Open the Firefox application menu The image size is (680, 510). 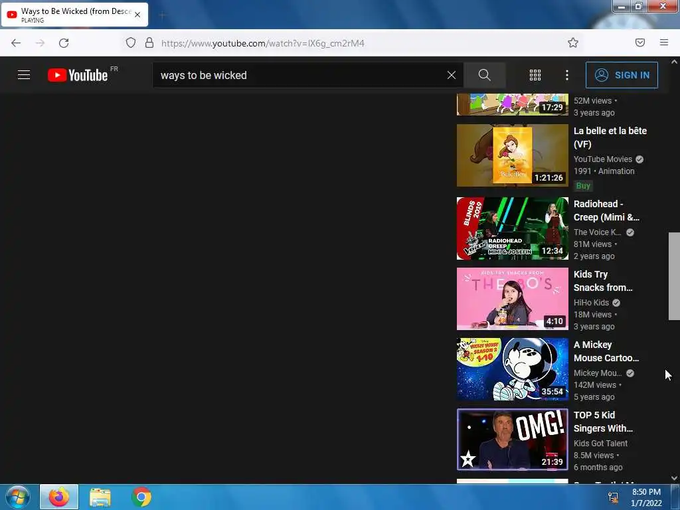click(x=663, y=42)
